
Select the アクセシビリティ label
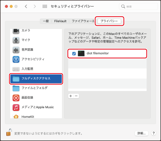coord(33,59)
